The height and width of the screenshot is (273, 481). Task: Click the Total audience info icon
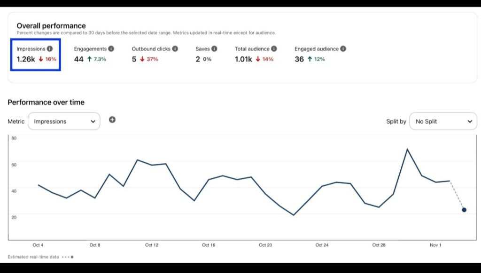click(273, 48)
